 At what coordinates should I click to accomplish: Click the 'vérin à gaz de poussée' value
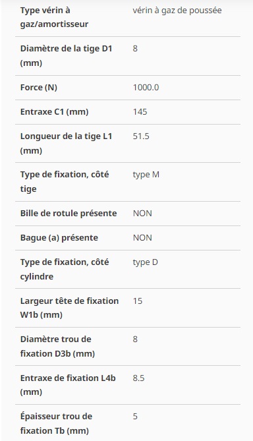[x=177, y=11]
